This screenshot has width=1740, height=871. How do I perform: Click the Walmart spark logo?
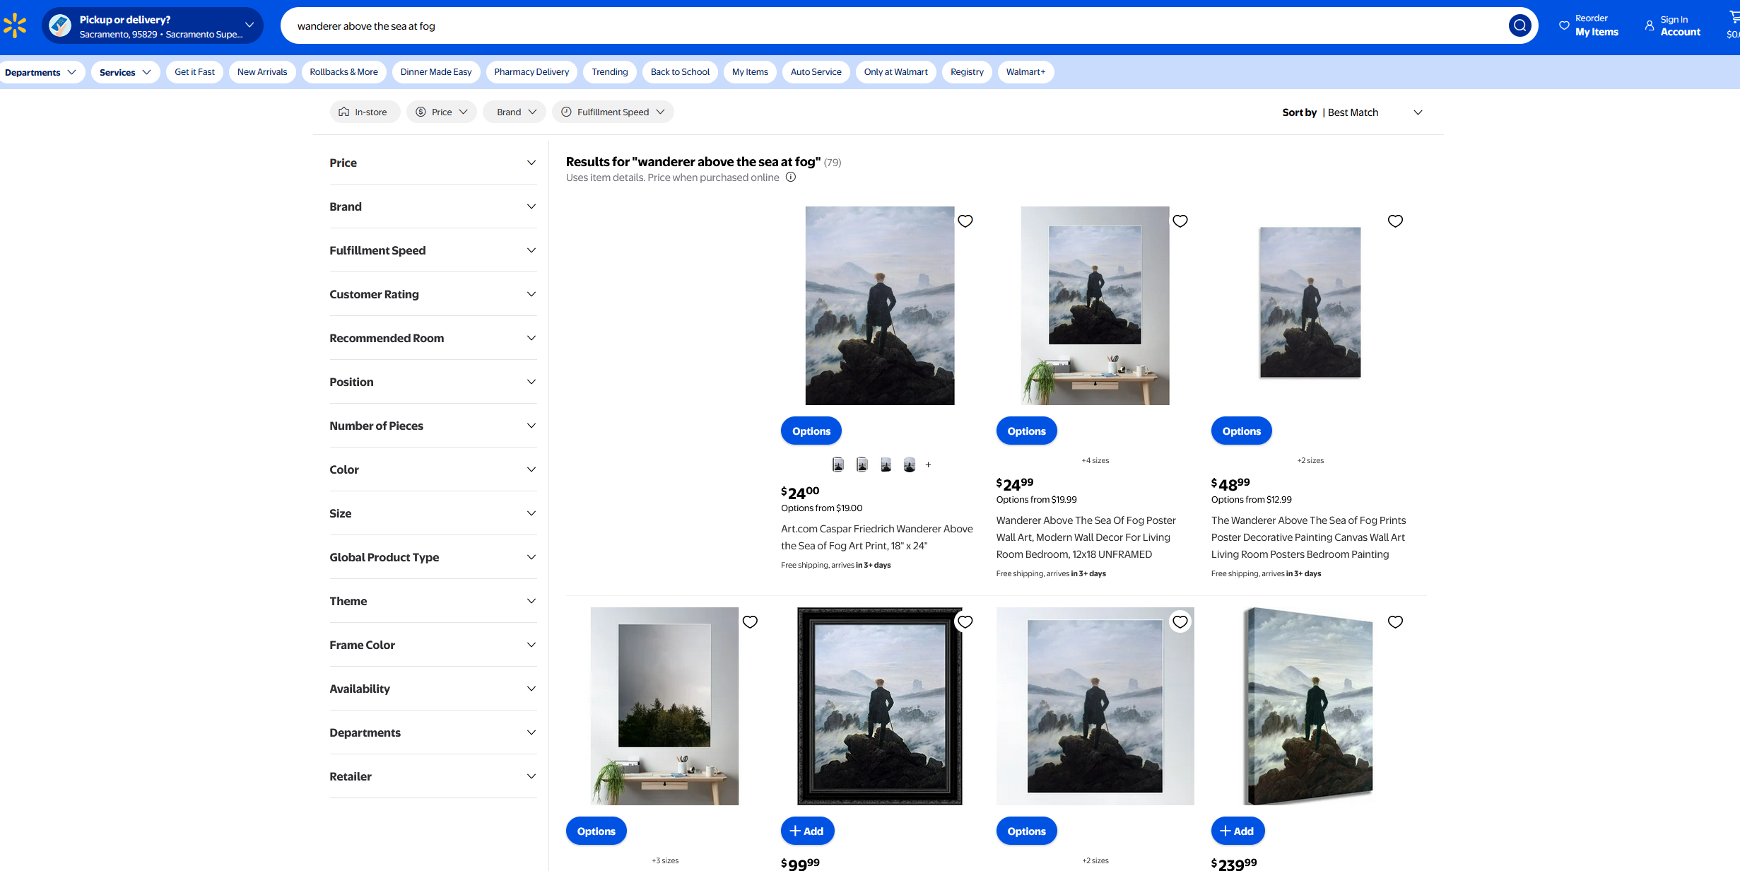coord(15,25)
